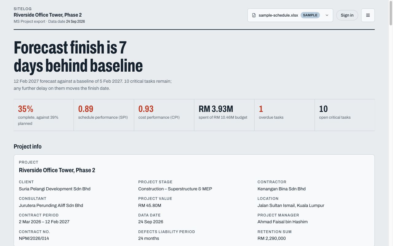Open the open critical tasks card
Screen dimensions: 393x246
click(345, 115)
